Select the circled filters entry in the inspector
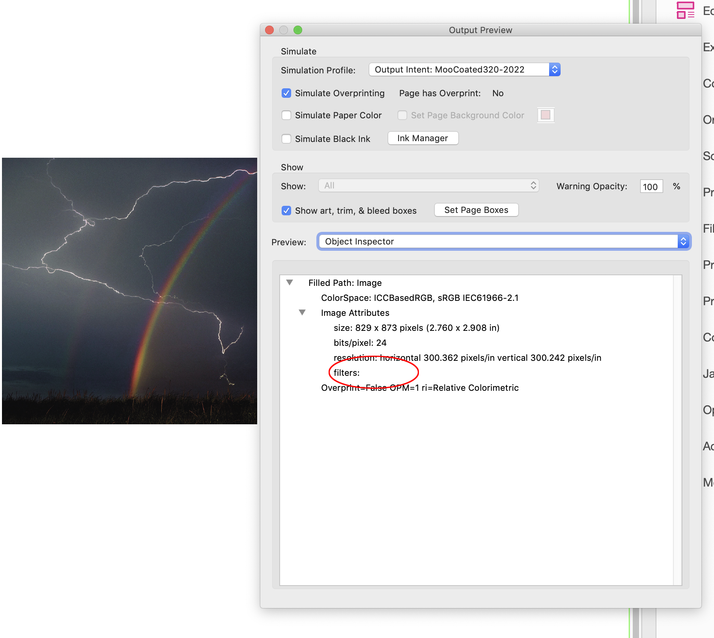Image resolution: width=714 pixels, height=638 pixels. tap(346, 372)
